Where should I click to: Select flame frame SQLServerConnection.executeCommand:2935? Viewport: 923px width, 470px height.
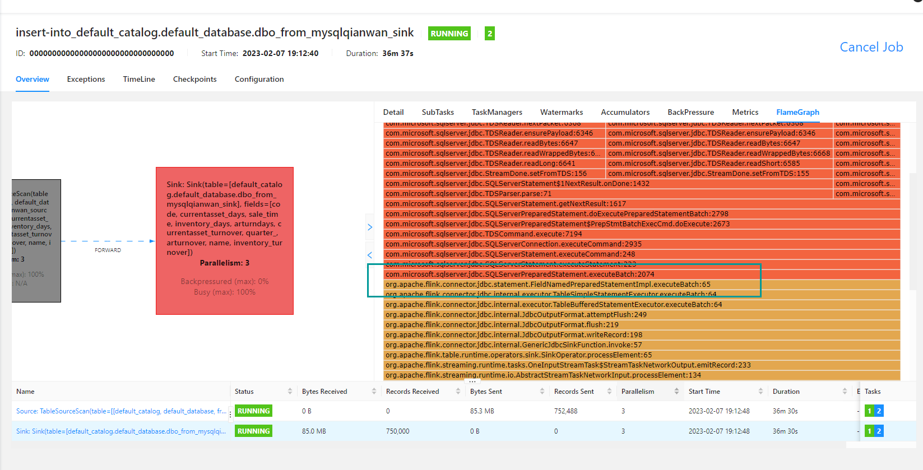(642, 244)
